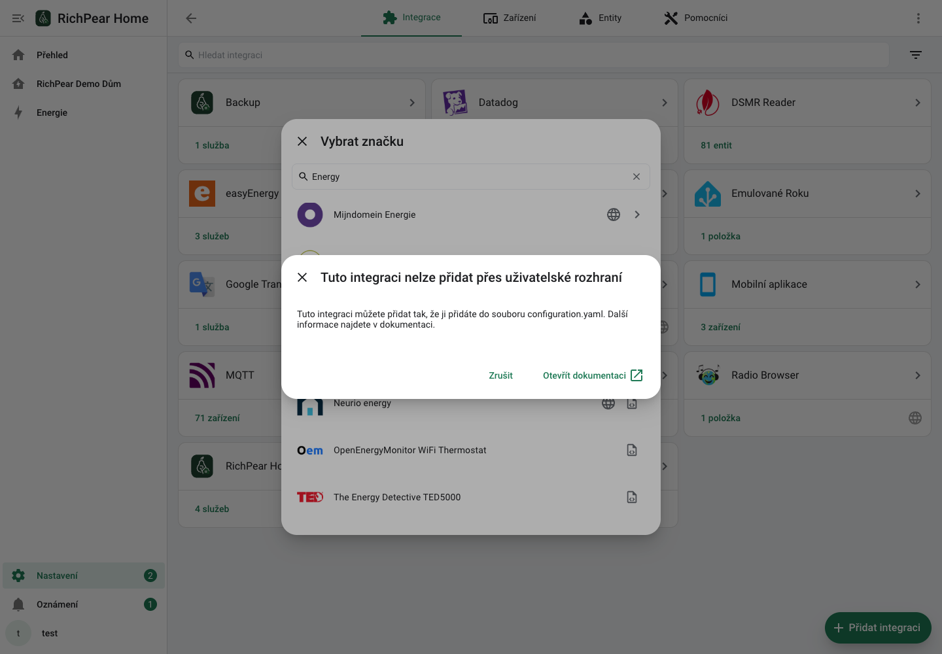
Task: Expand the Datadog card chevron
Action: tap(665, 103)
